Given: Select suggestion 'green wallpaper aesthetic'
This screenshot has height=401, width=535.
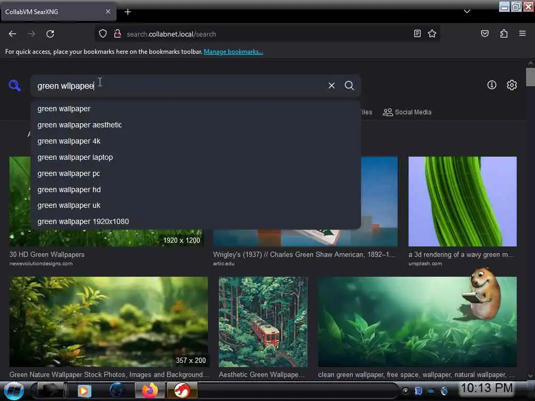Looking at the screenshot, I should [195, 125].
